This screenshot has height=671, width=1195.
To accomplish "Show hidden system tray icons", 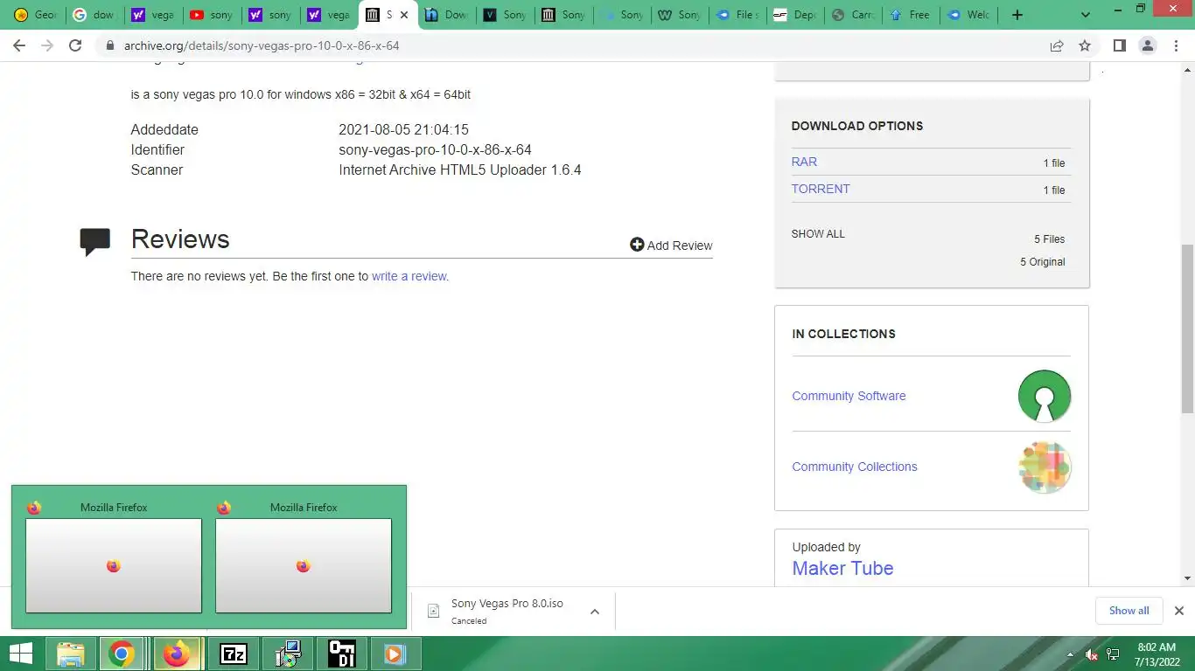I will click(x=1070, y=654).
